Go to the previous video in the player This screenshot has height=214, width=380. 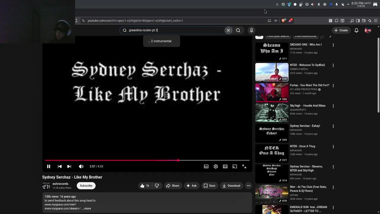(60, 166)
